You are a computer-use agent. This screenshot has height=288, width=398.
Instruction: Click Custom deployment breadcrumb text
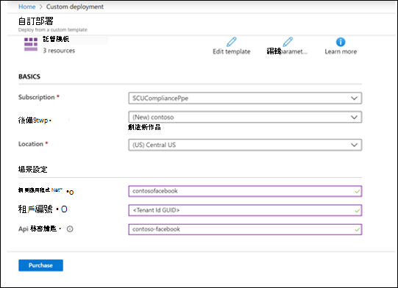click(74, 7)
